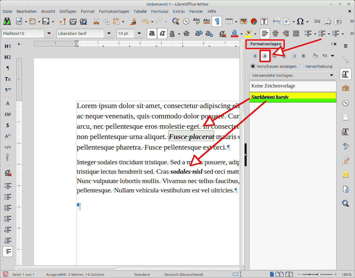Viewport: 355px width, 278px height.
Task: Expand the font name Liberation Serif dropdown
Action: click(109, 33)
